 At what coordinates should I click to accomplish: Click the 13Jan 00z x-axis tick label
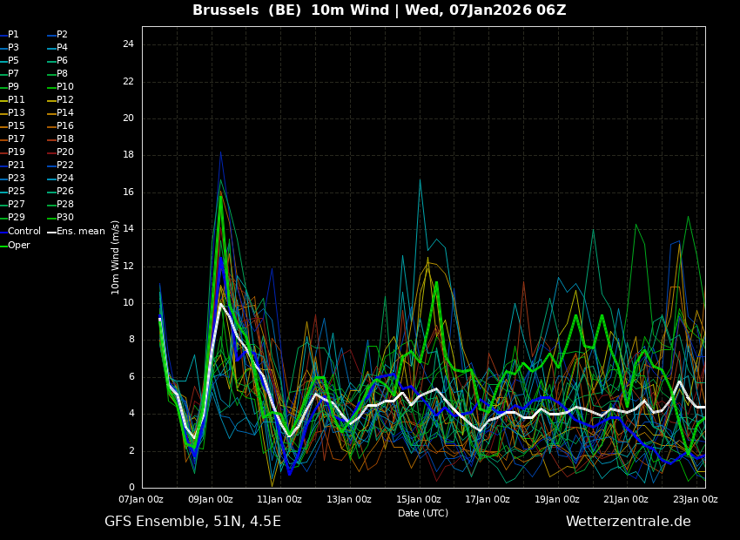tap(349, 499)
